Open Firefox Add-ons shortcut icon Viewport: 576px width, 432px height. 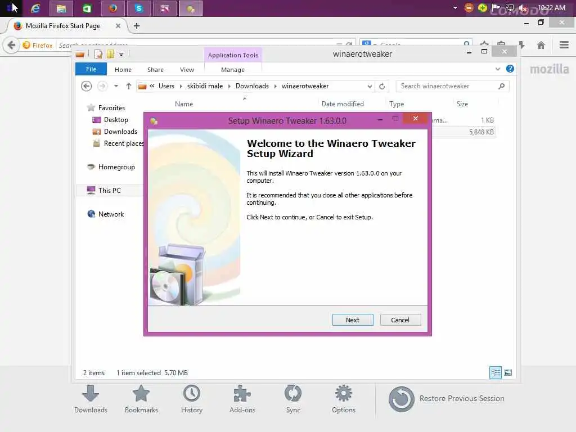click(242, 399)
